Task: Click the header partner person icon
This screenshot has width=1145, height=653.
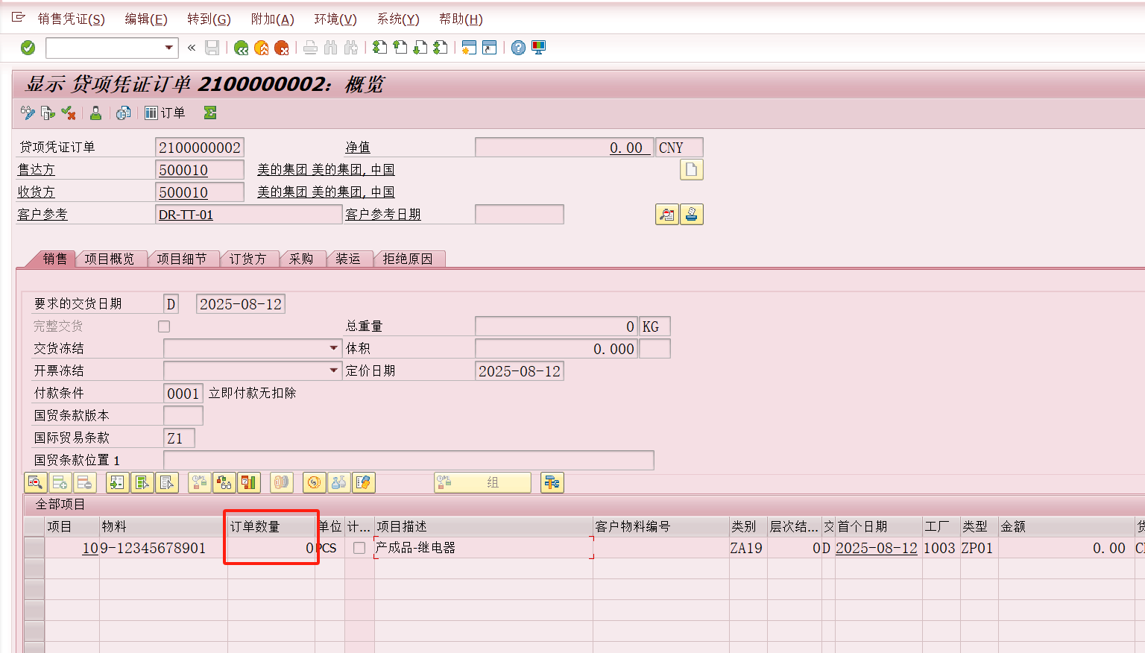Action: tap(95, 113)
